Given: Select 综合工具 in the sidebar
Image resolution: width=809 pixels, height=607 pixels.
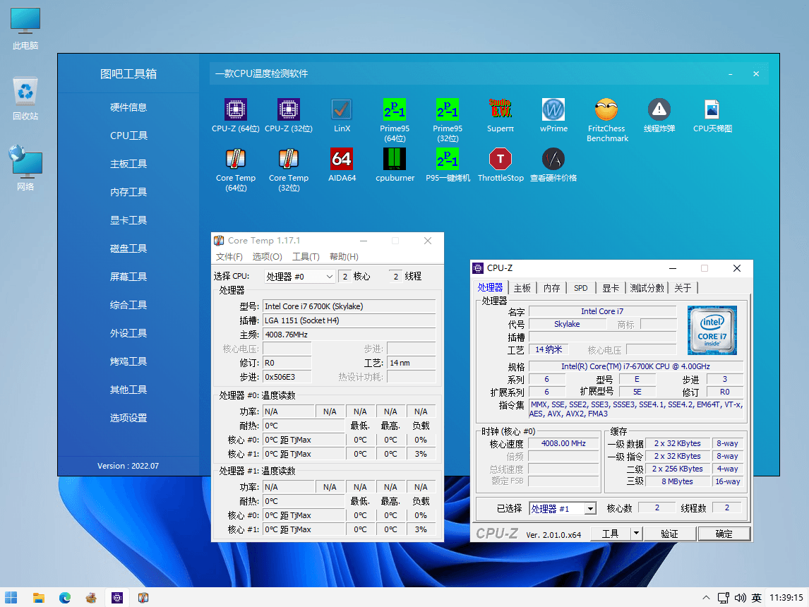Looking at the screenshot, I should pos(128,305).
